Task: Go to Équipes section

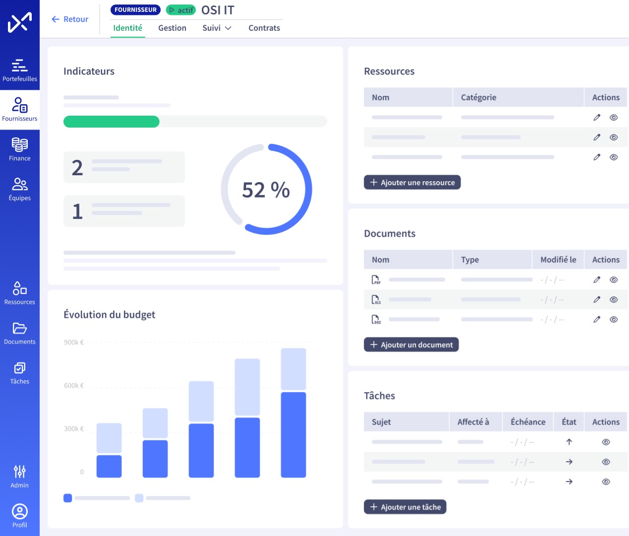Action: 19,189
